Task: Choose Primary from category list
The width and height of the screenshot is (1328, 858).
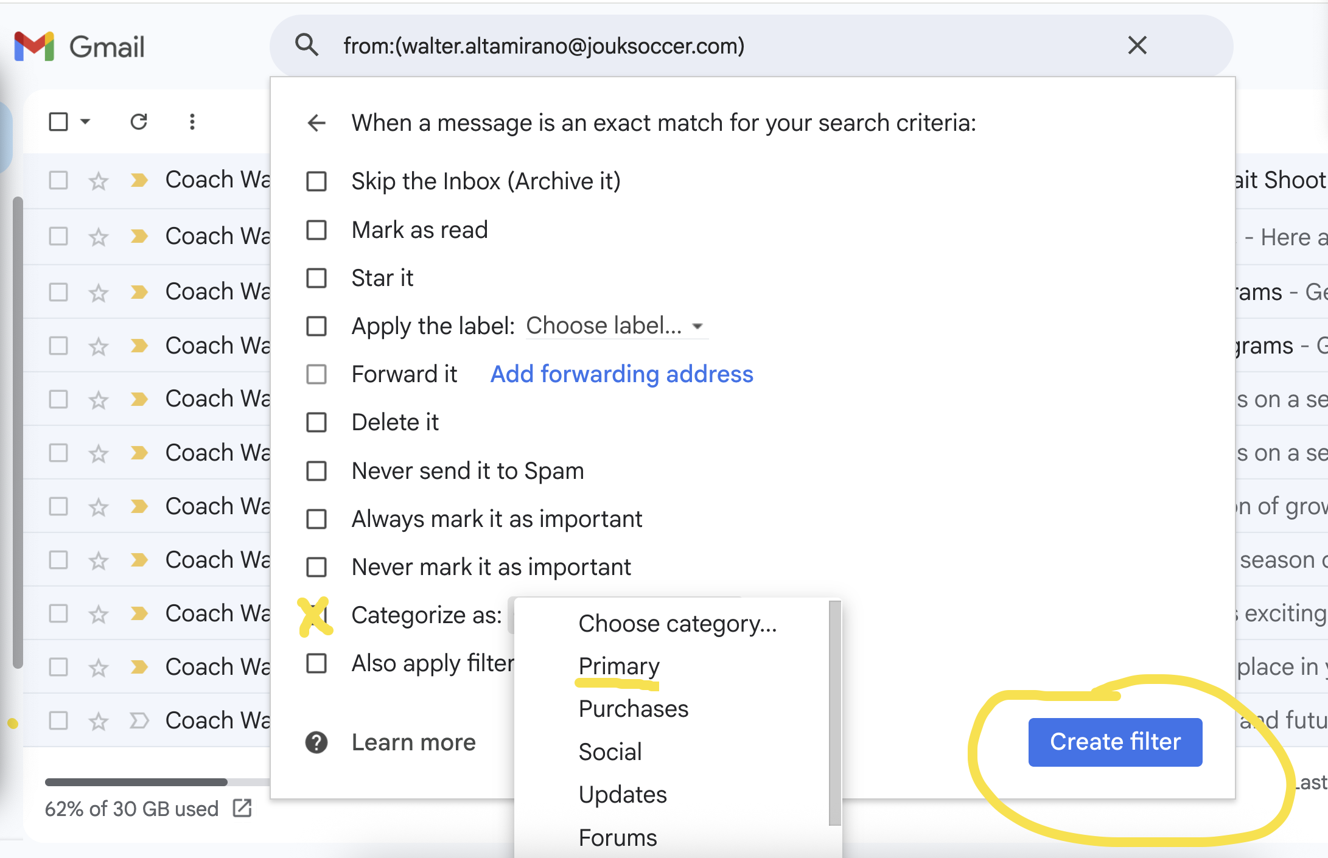Action: 619,666
